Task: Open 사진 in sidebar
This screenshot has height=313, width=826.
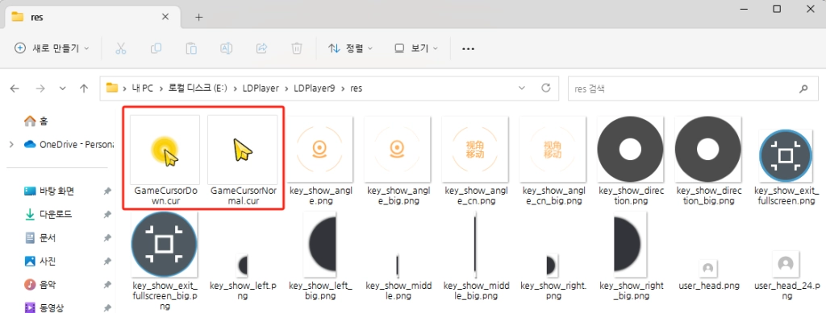Action: click(x=40, y=261)
